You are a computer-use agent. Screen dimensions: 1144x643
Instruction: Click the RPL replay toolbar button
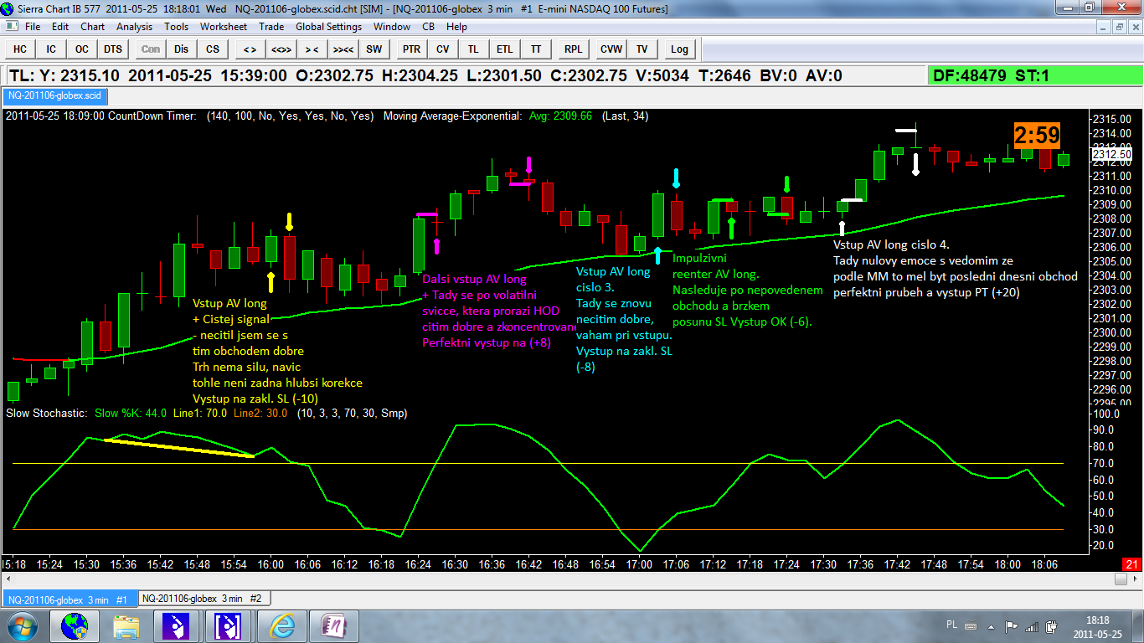[x=573, y=49]
